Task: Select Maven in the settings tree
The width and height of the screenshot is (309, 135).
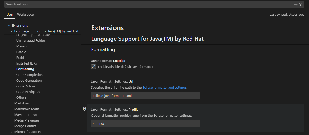Action: point(21,46)
